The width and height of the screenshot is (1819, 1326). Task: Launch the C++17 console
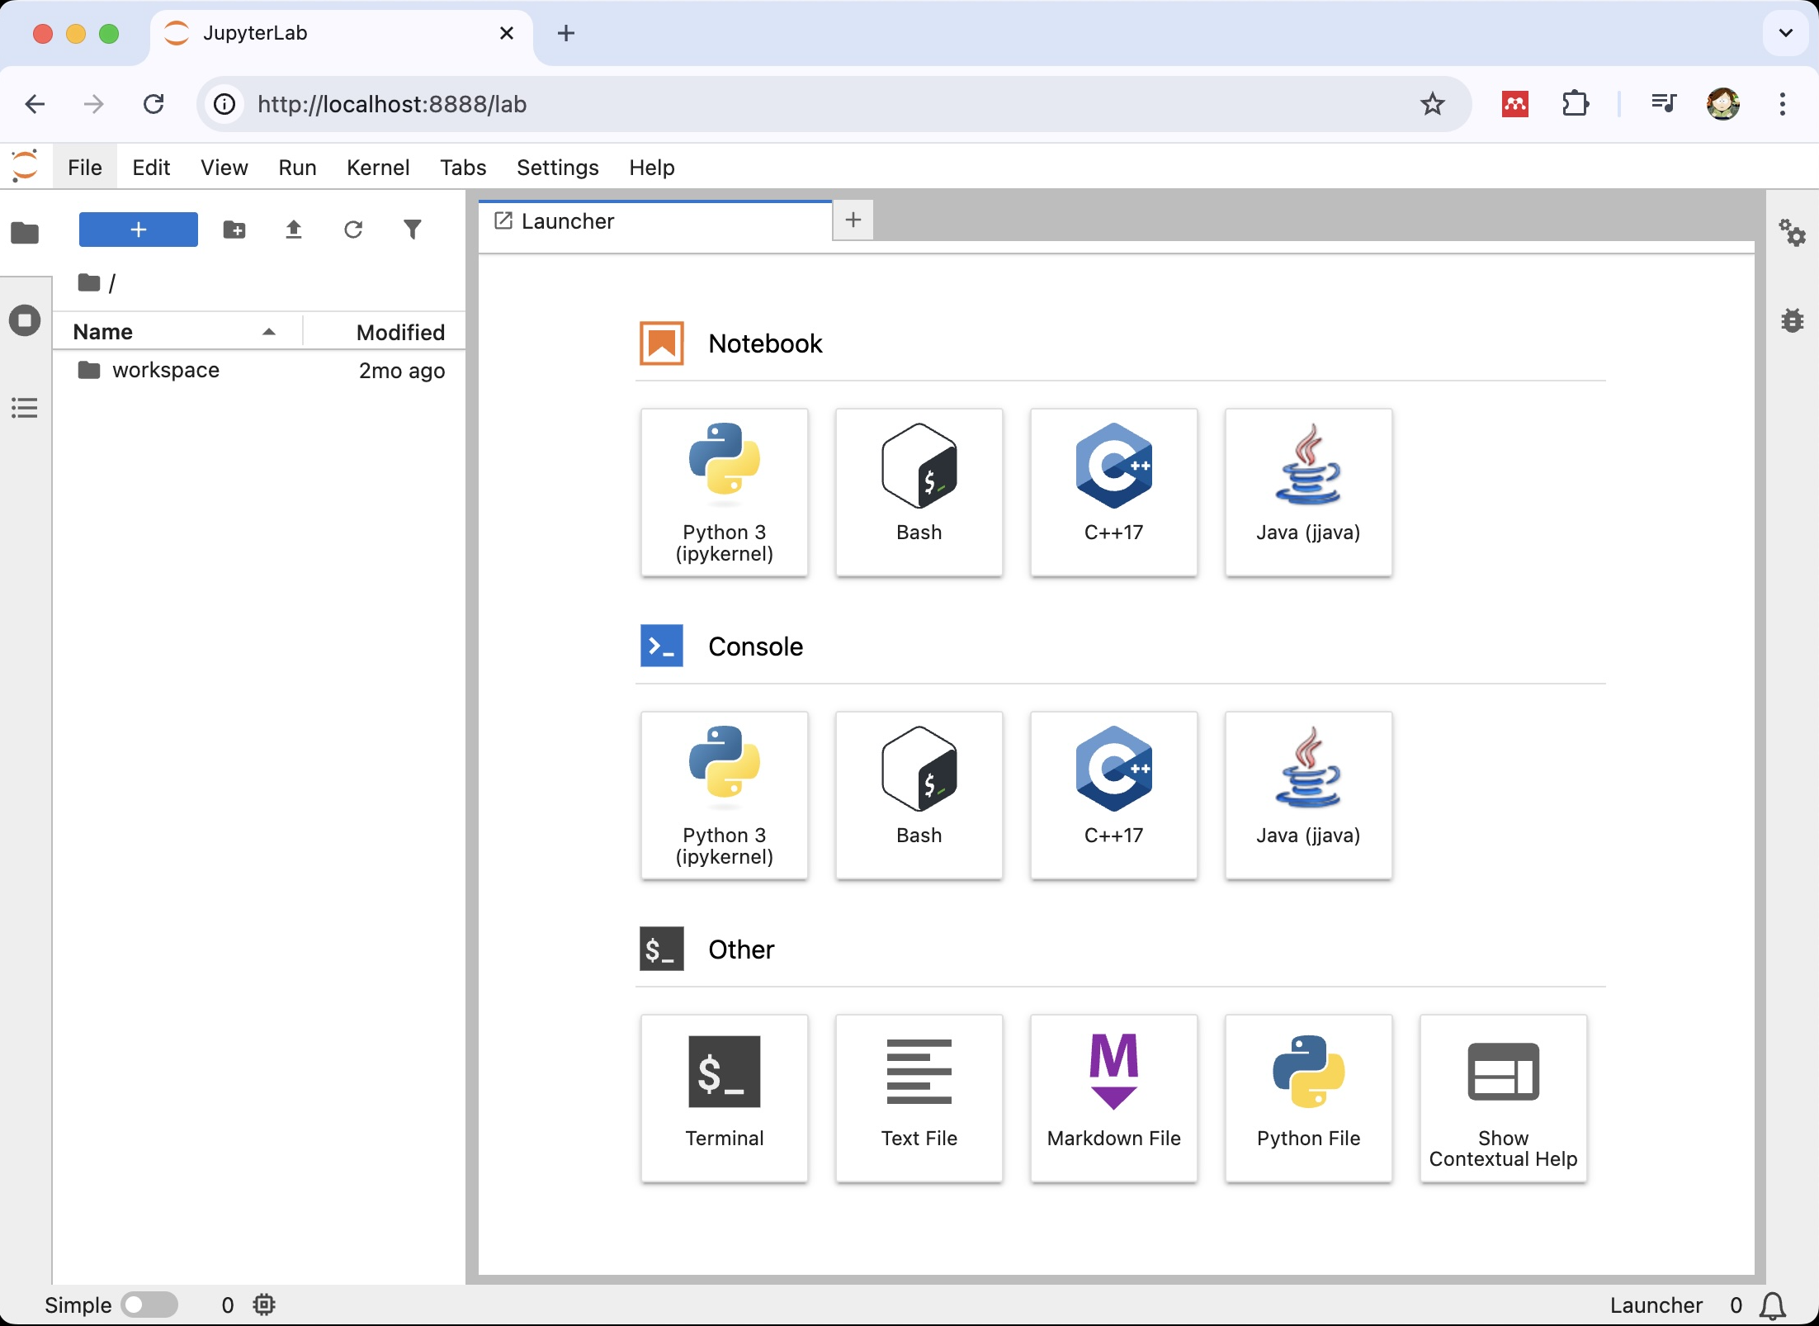[1113, 795]
